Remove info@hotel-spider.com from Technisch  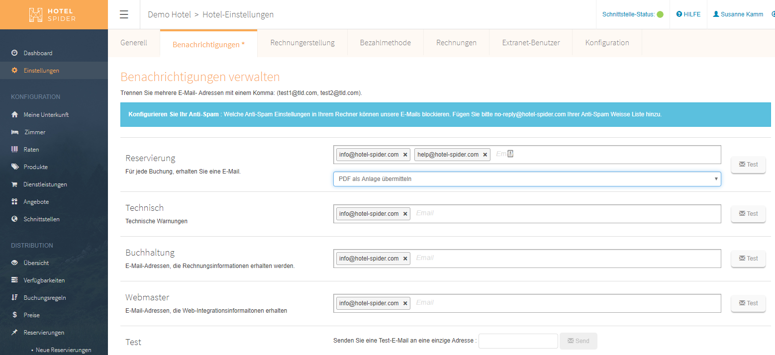point(405,214)
